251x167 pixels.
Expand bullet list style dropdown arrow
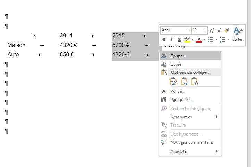(216, 39)
